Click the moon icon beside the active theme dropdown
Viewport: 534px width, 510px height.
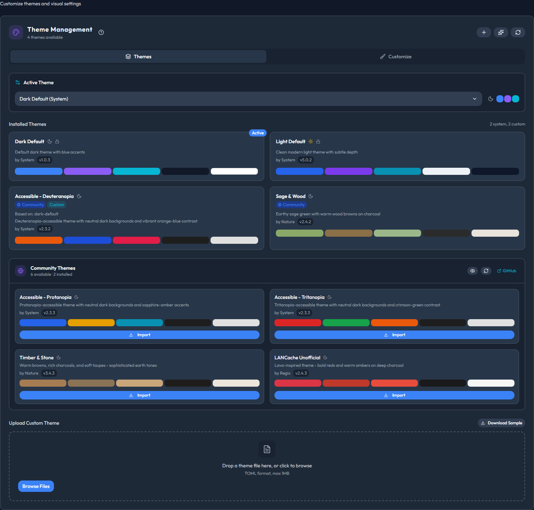coord(491,99)
